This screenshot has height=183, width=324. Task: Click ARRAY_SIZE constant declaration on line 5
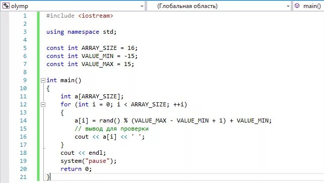pyautogui.click(x=92, y=48)
